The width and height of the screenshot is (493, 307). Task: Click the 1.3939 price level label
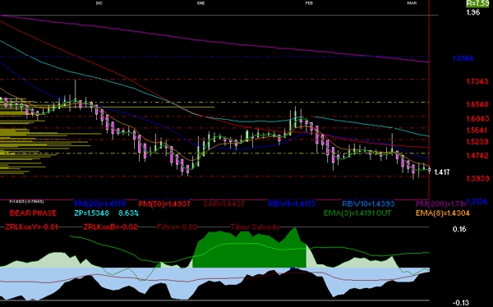[478, 178]
